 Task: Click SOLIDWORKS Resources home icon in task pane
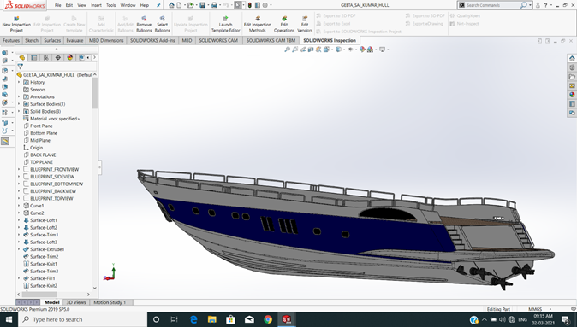572,58
